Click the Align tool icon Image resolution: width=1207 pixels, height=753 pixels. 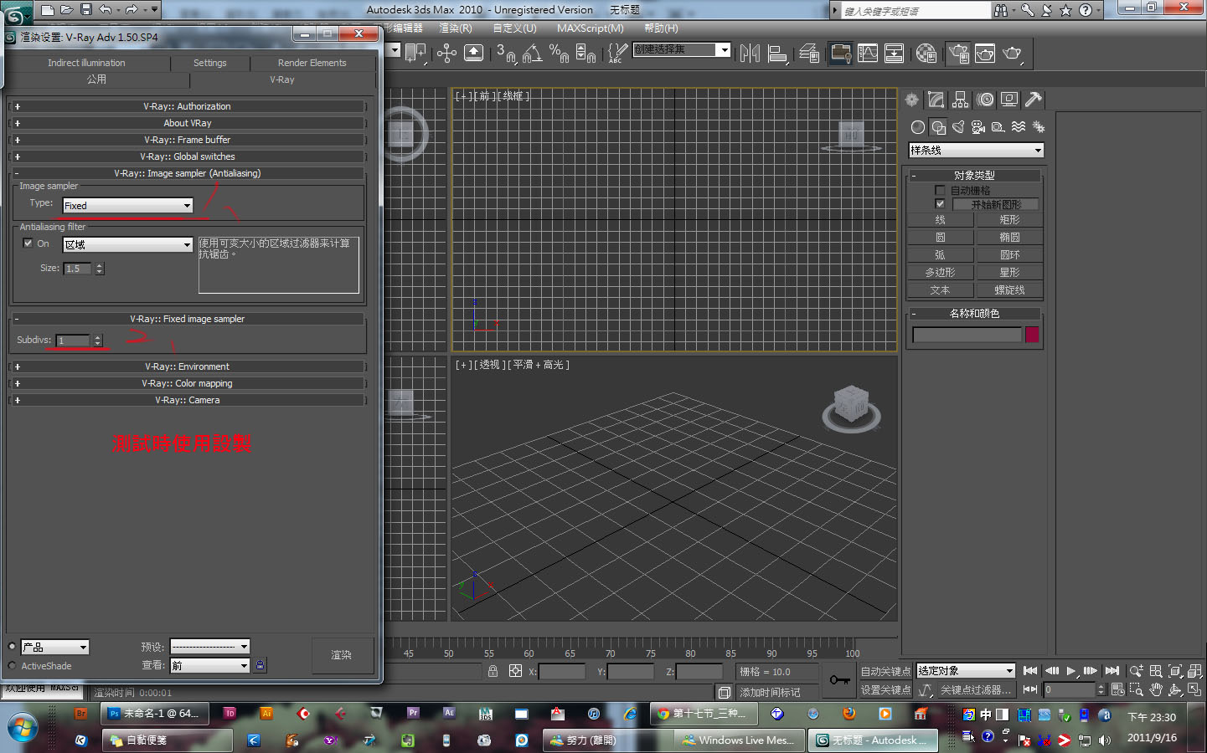pyautogui.click(x=777, y=54)
